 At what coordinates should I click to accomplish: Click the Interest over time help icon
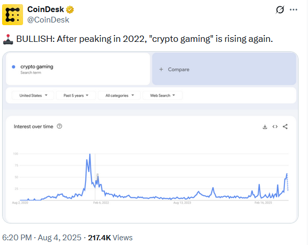60,126
